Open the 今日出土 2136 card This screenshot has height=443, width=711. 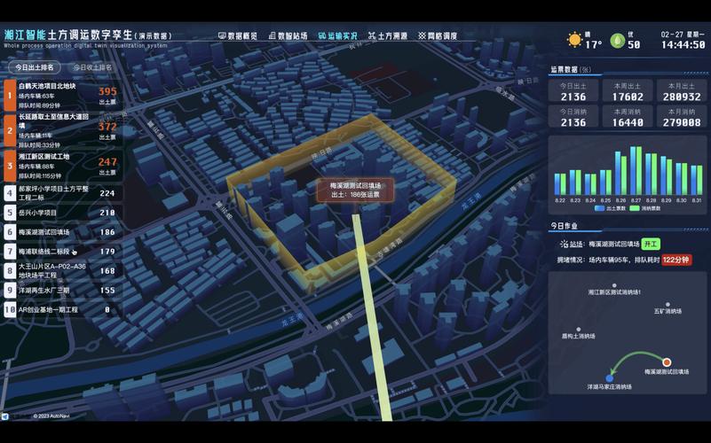[573, 92]
